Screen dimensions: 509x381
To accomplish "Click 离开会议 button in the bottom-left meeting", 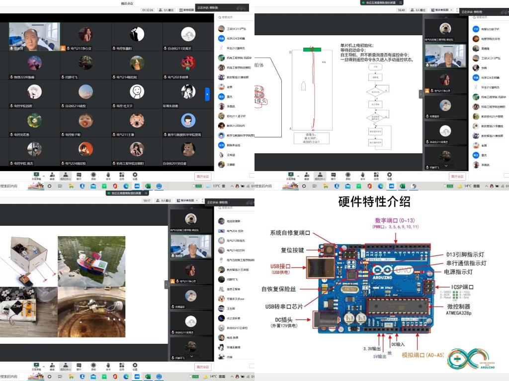I will (203, 367).
